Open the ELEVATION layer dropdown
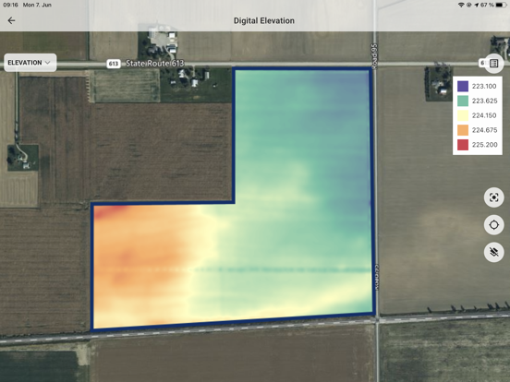The image size is (510, 382). (30, 63)
